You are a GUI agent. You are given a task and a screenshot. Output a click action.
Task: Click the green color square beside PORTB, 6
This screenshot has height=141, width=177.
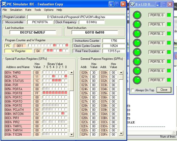point(169,71)
